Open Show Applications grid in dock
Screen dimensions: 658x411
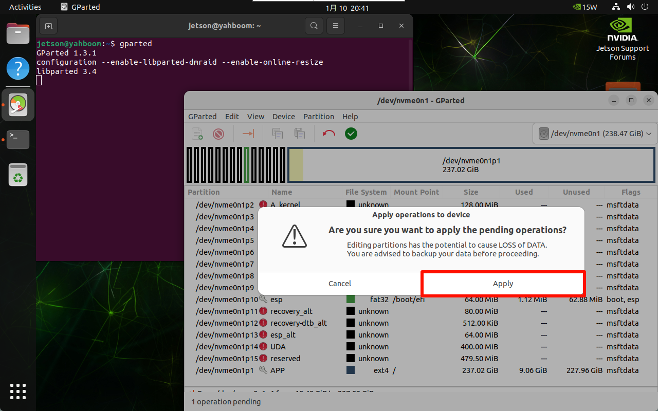(18, 391)
